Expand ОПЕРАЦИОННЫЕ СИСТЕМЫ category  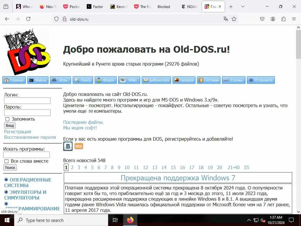[x=6, y=180]
